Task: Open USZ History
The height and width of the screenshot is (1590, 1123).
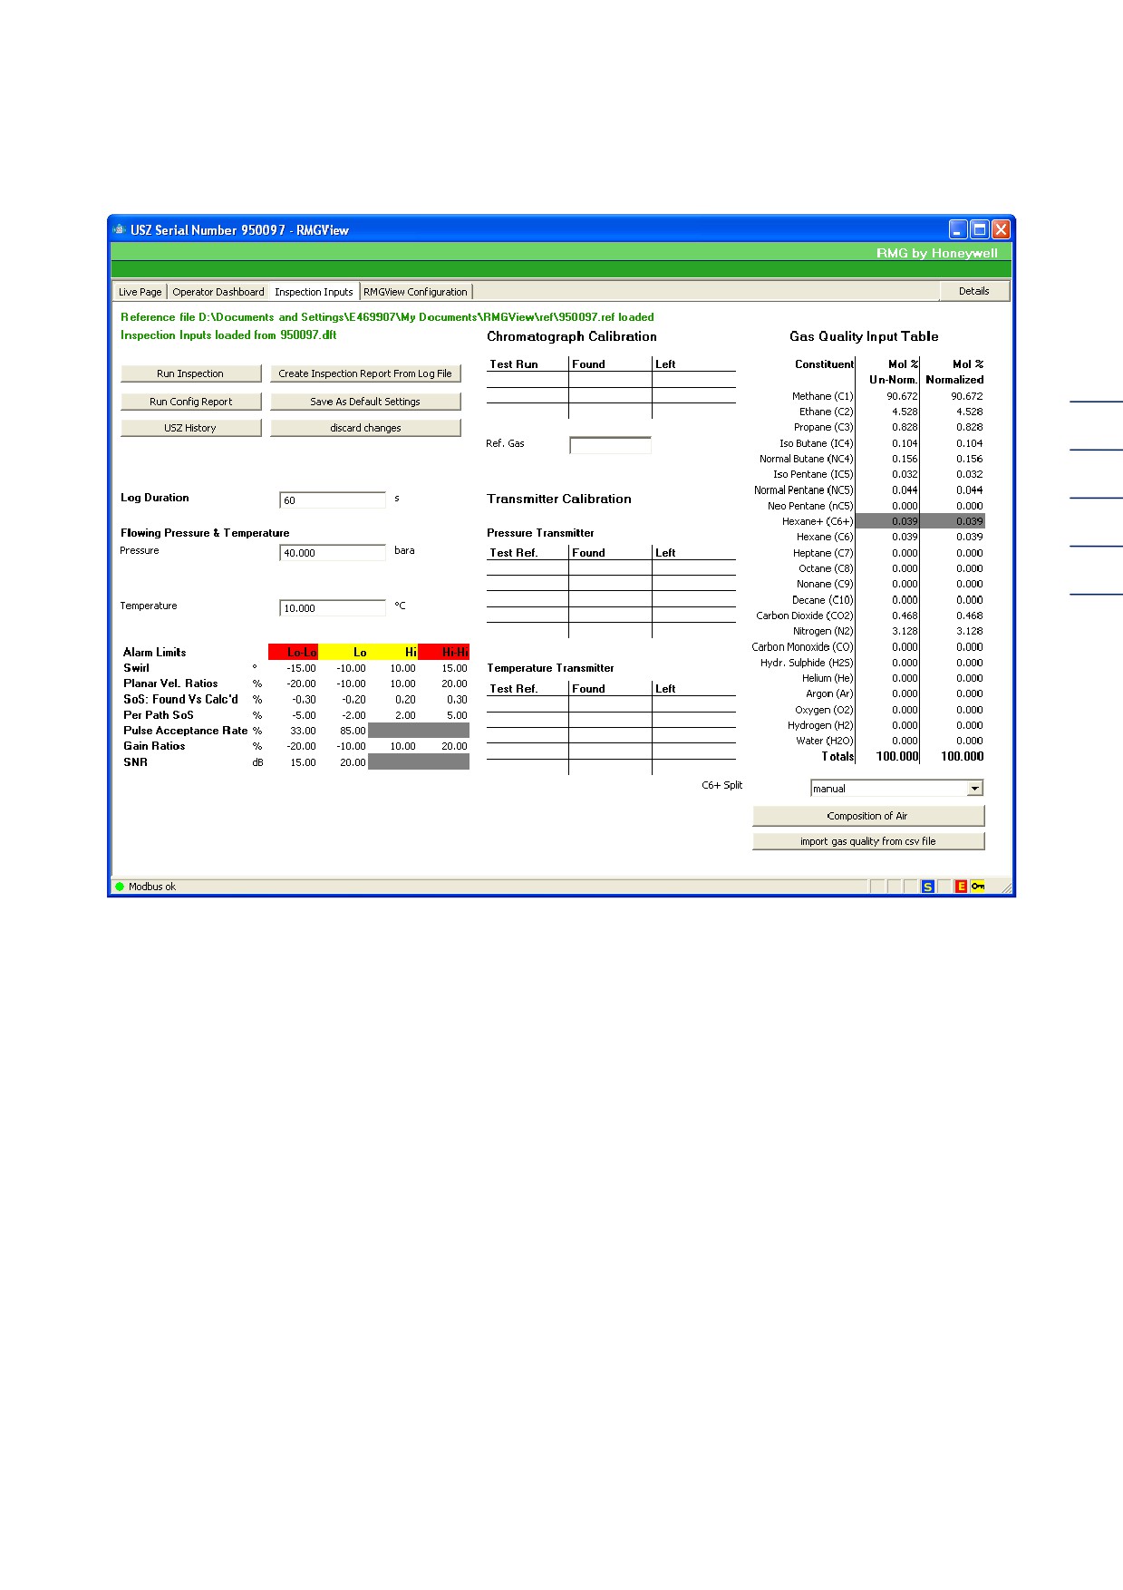Action: (190, 428)
